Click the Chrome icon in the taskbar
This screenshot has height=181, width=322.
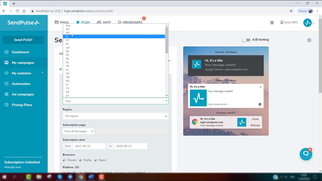coord(80,177)
